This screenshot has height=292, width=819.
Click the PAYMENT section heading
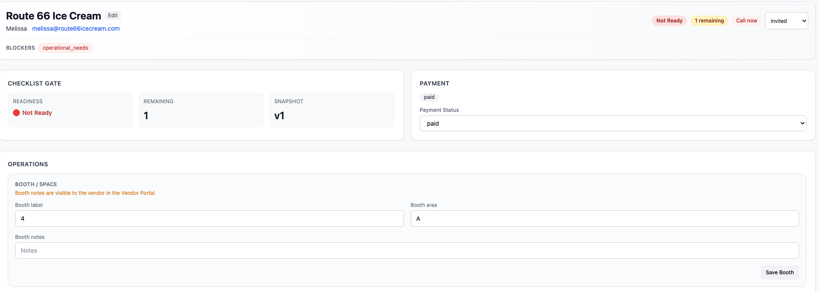[x=435, y=83]
